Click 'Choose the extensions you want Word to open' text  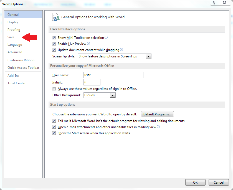[x=95, y=114]
